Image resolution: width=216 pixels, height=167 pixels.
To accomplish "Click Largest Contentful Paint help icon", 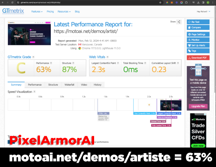I will [x=118, y=63].
